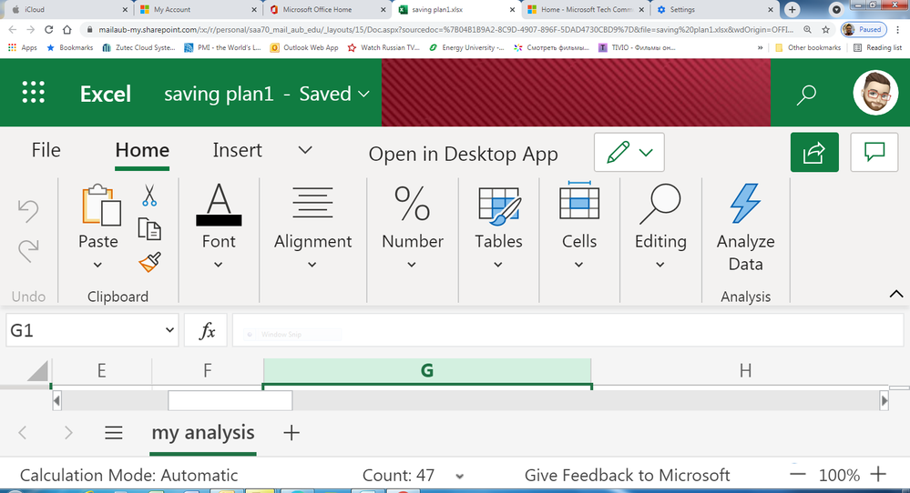Select the Format Painter brush

point(149,263)
